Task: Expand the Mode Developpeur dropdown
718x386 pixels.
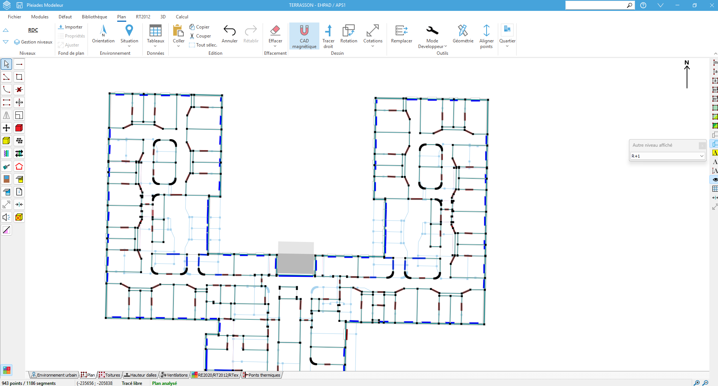Action: click(x=446, y=47)
